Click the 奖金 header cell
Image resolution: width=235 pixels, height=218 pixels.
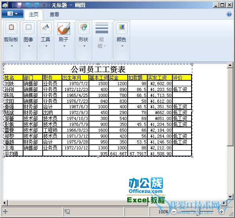click(x=118, y=78)
